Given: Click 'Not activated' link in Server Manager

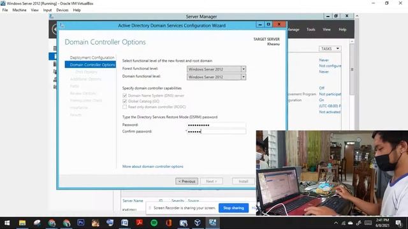Looking at the screenshot, I should click(x=330, y=112).
